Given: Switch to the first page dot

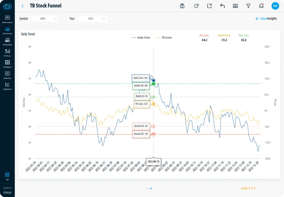Looking at the screenshot, I should (x=148, y=188).
